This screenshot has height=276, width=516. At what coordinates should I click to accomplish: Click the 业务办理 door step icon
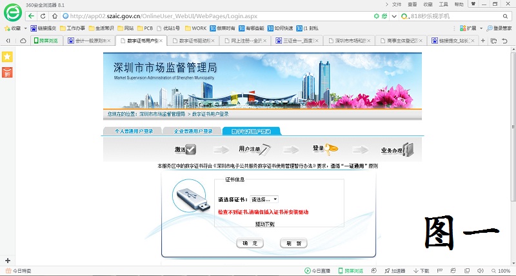(408, 150)
